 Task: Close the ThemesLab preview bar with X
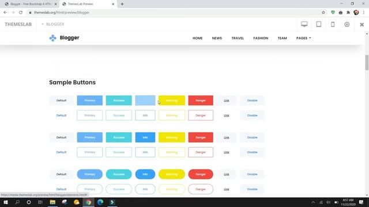362,24
